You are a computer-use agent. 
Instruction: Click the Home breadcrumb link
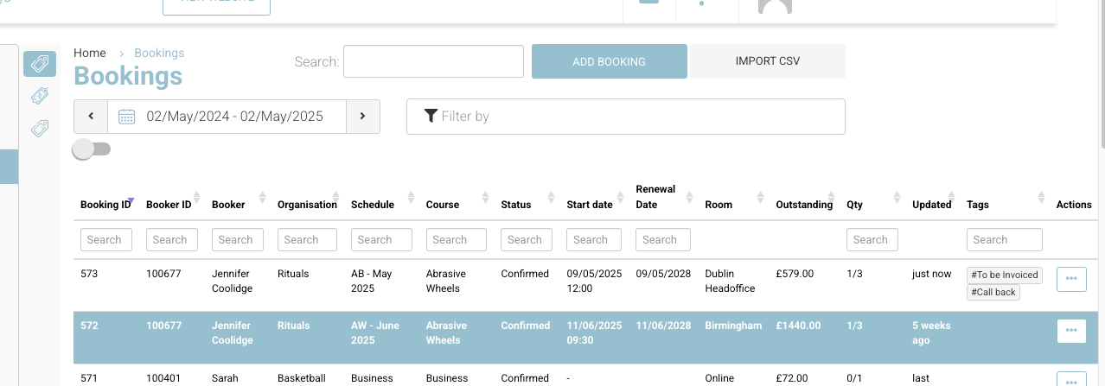(90, 53)
